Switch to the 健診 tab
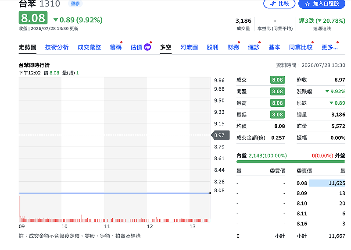This screenshot has height=250, width=351. 254,47
